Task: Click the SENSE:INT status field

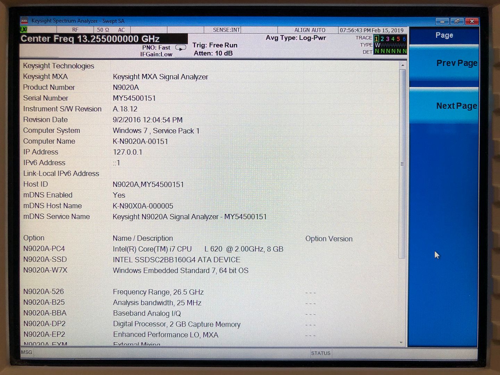Action: (x=226, y=30)
